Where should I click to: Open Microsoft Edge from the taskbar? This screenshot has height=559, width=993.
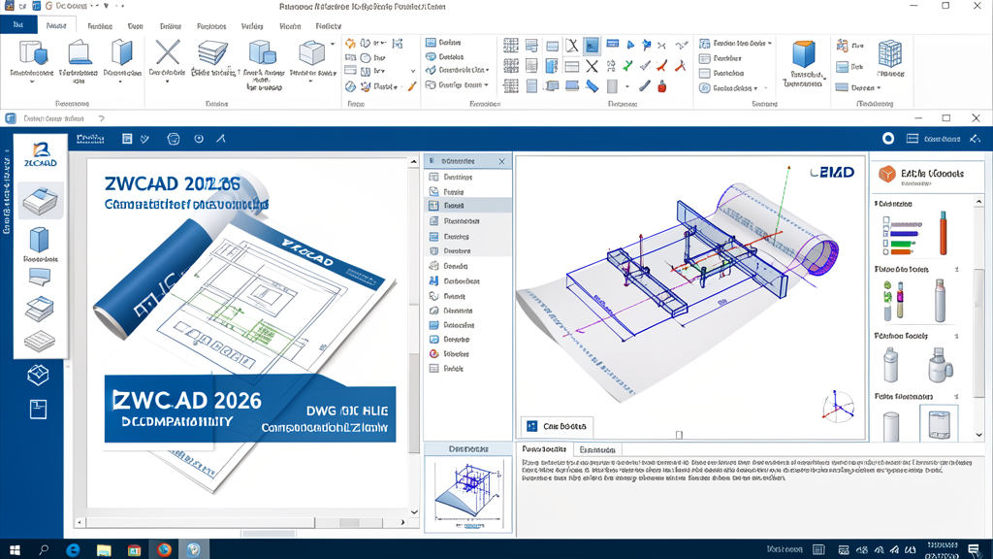[74, 549]
